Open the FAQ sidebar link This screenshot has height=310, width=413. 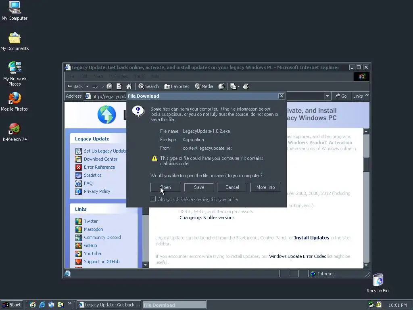(x=88, y=183)
